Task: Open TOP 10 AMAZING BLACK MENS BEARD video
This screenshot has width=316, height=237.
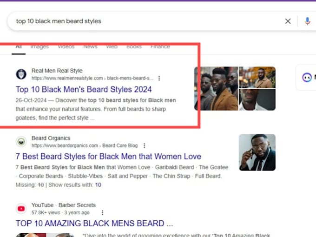Action: pos(94,224)
